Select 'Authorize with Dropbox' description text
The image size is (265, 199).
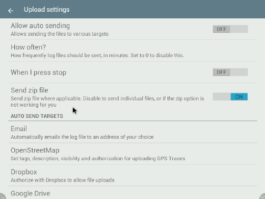click(x=63, y=180)
